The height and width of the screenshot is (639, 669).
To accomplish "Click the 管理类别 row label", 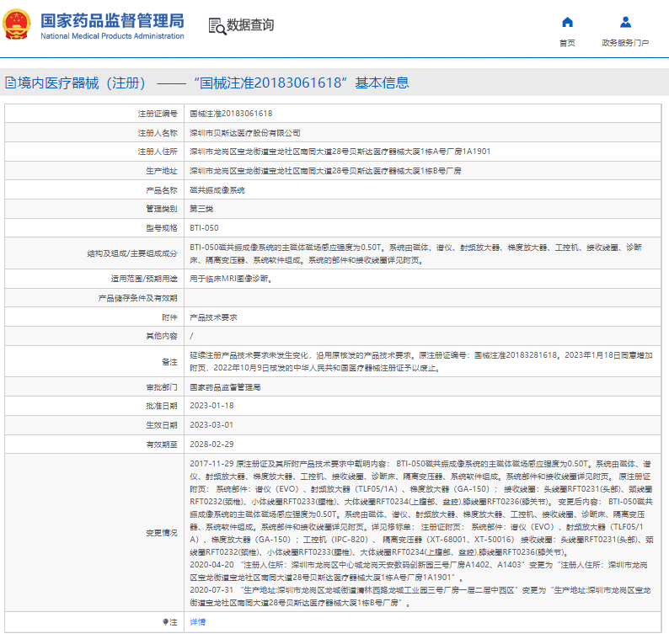I will click(x=161, y=209).
